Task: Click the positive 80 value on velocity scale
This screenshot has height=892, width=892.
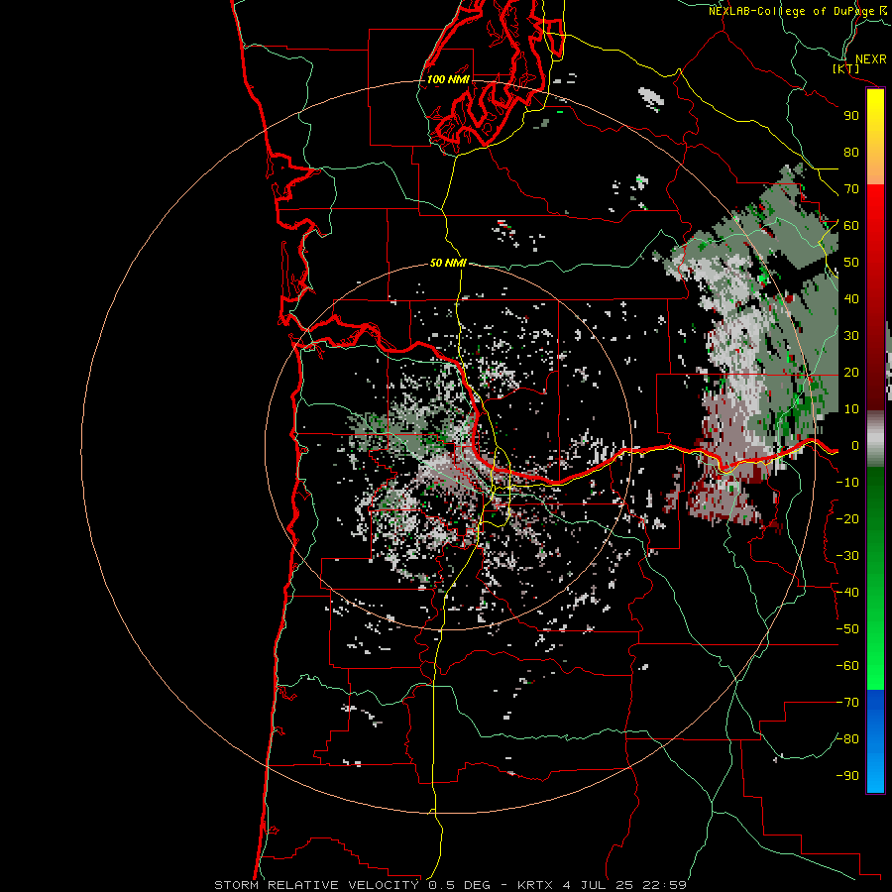Action: click(851, 152)
